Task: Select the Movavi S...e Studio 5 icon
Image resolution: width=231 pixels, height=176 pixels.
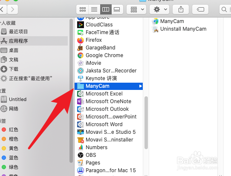Action: tap(81, 132)
